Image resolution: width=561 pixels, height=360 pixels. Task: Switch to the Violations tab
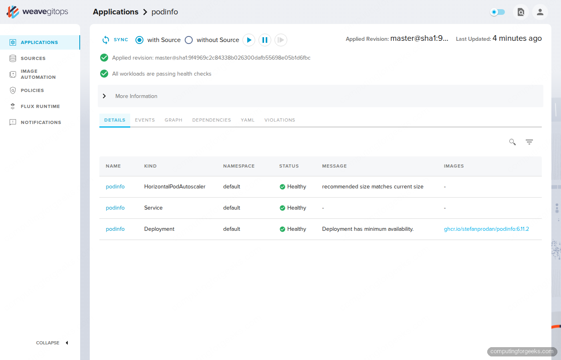coord(280,120)
